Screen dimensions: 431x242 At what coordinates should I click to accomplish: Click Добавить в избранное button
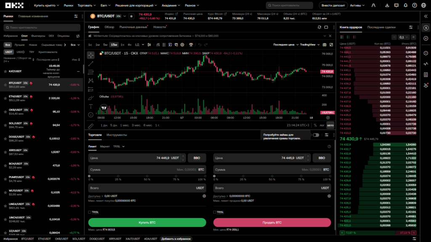point(176,239)
